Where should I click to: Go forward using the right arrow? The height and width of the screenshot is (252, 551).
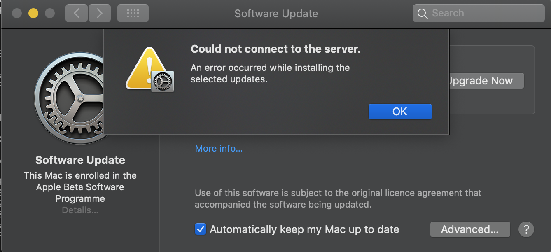[99, 14]
